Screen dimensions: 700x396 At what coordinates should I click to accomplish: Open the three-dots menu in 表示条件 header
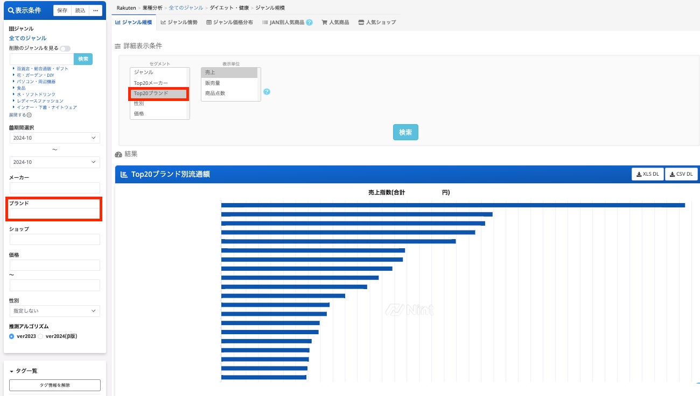coord(95,10)
